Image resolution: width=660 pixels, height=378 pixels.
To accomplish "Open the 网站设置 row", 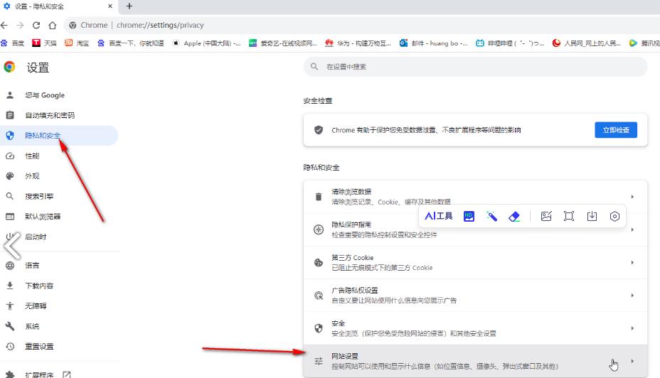I will [475, 361].
